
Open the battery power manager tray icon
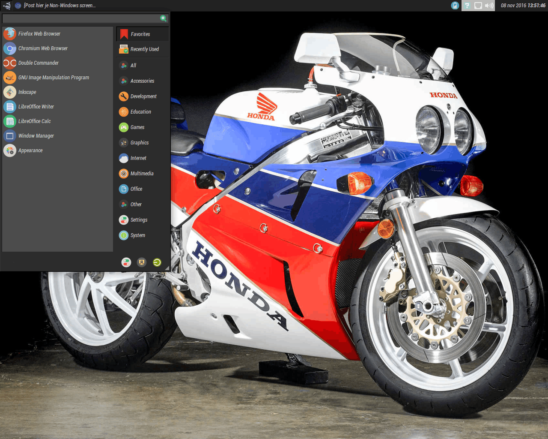(x=455, y=6)
